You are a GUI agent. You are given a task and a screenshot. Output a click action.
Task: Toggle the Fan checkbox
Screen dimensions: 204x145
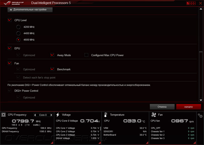(10, 63)
